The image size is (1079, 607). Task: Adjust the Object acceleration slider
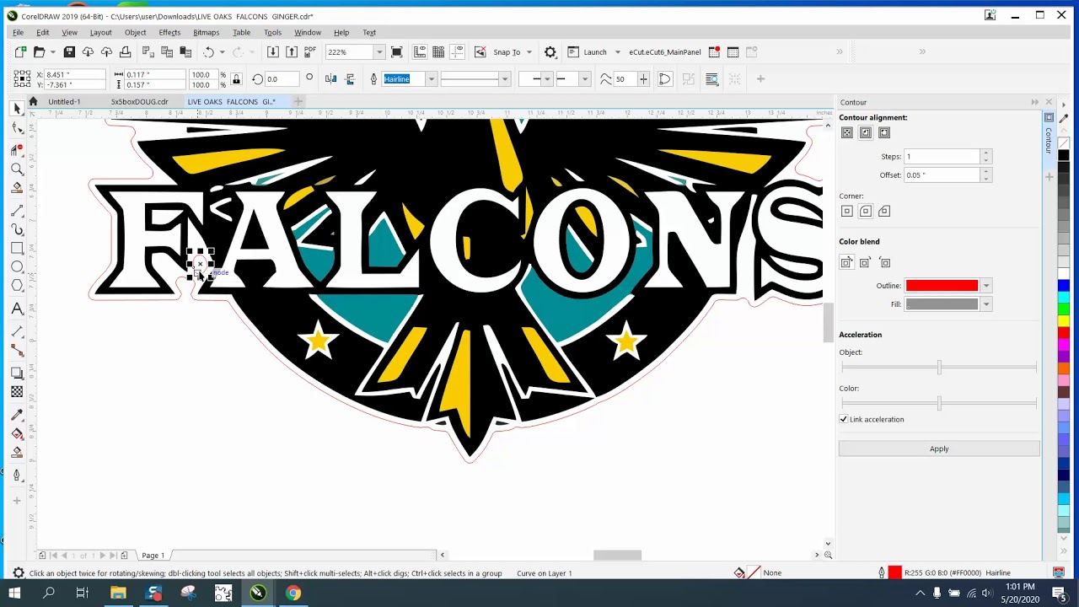[x=939, y=368]
